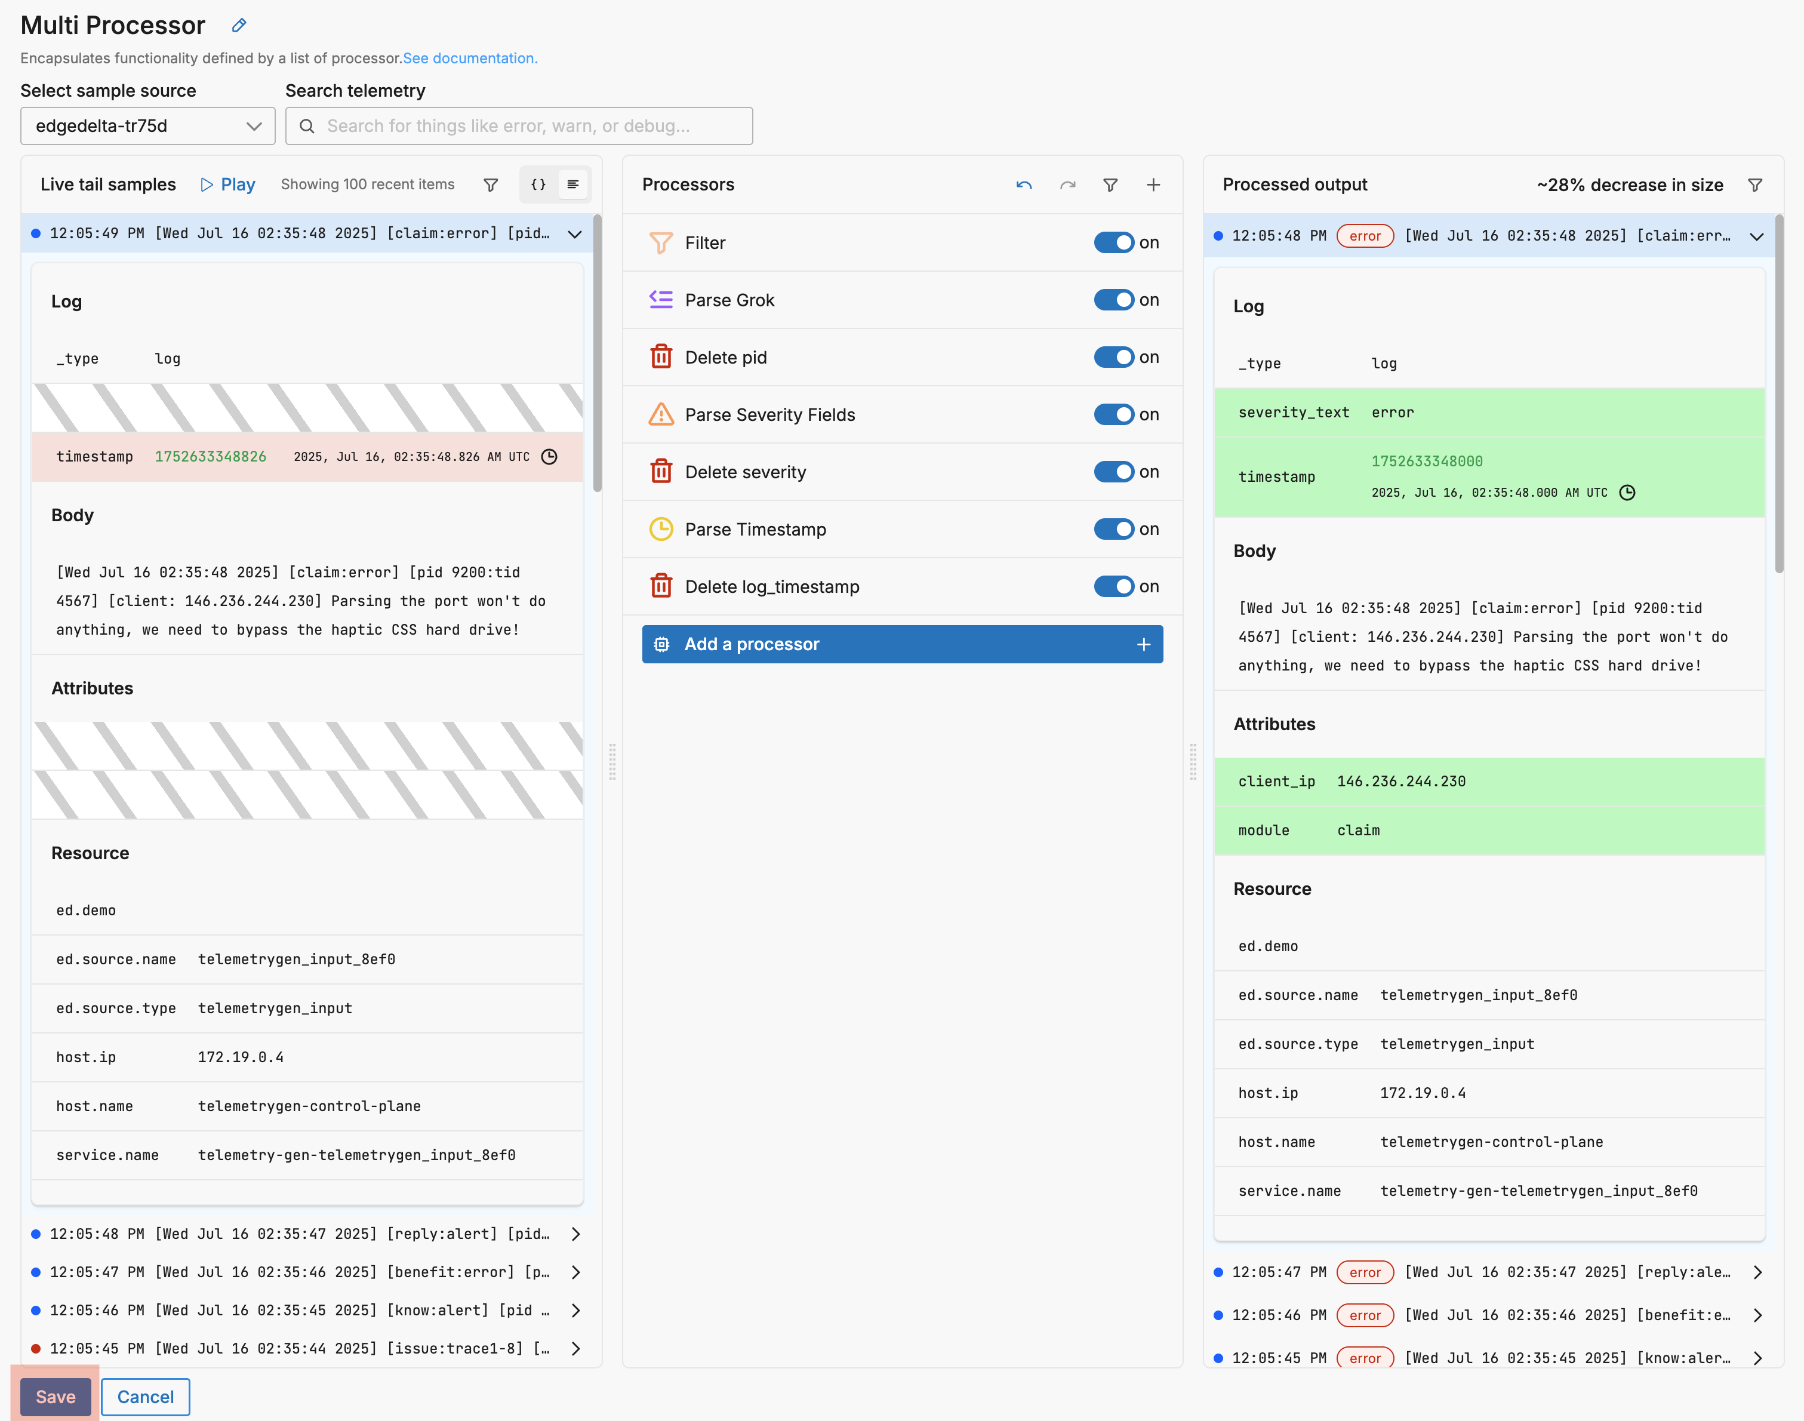Image resolution: width=1804 pixels, height=1421 pixels.
Task: Toggle the Parse Timestamp processor off
Action: 1115,529
